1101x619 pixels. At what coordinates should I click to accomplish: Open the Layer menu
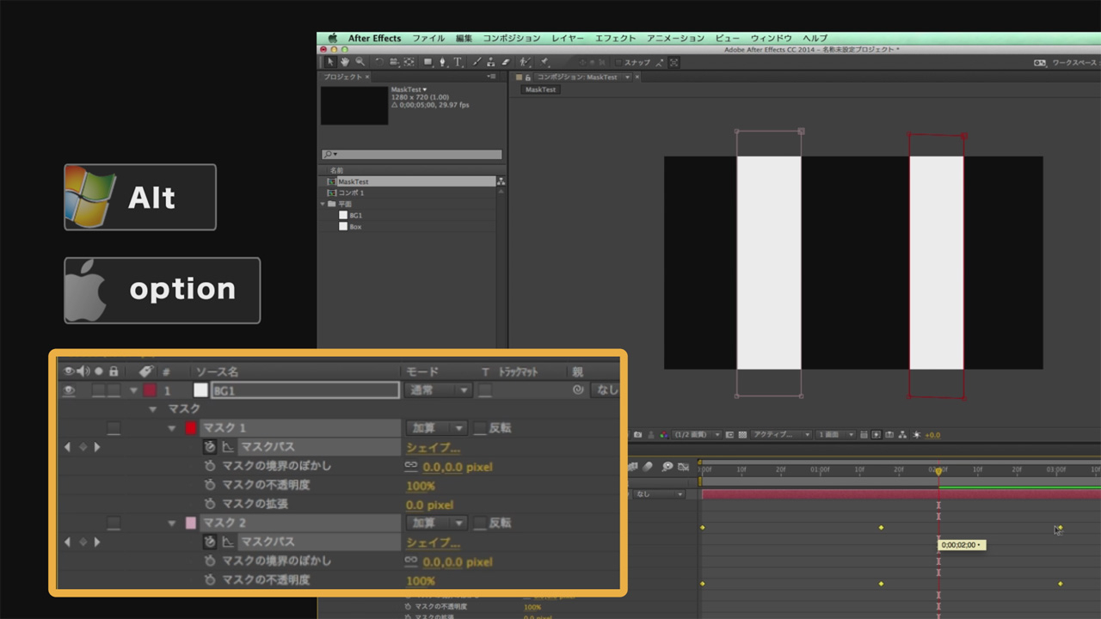(567, 38)
